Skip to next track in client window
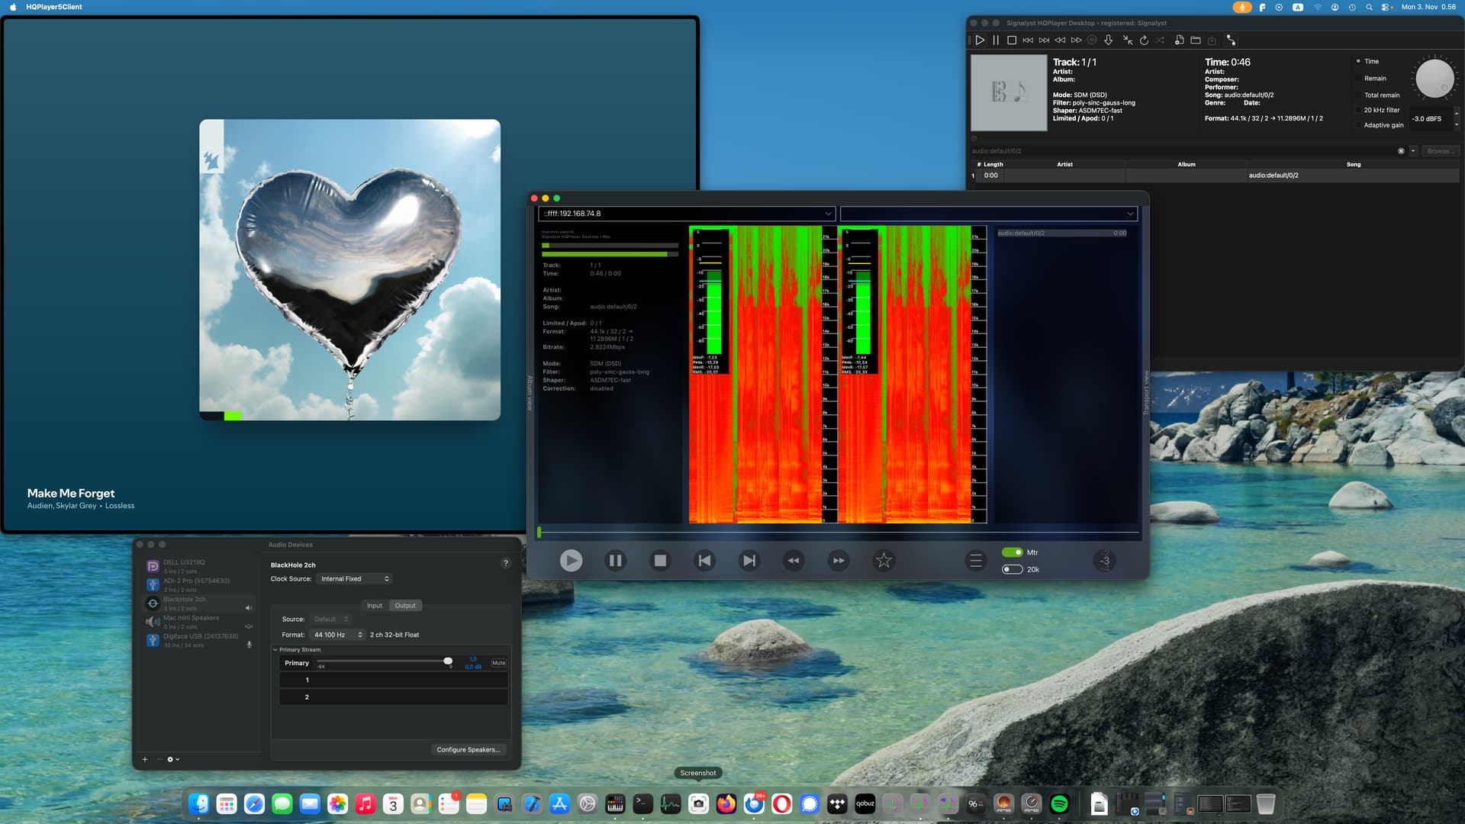Viewport: 1465px width, 824px height. (x=749, y=561)
